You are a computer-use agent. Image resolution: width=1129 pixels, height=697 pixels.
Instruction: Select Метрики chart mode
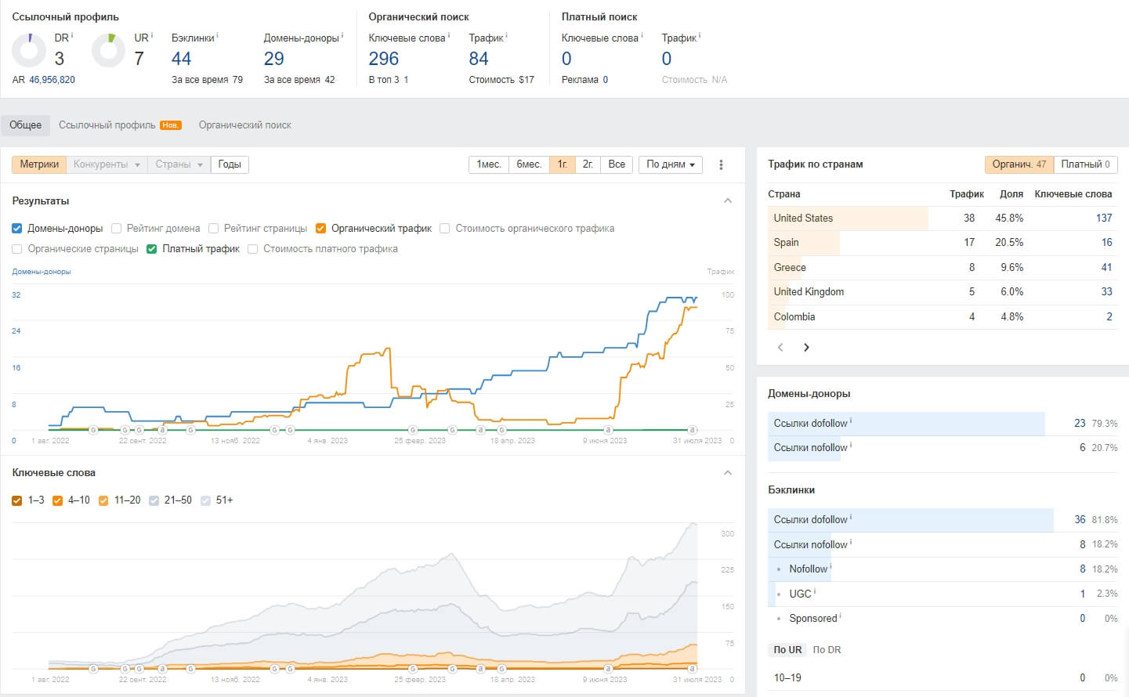click(x=39, y=164)
